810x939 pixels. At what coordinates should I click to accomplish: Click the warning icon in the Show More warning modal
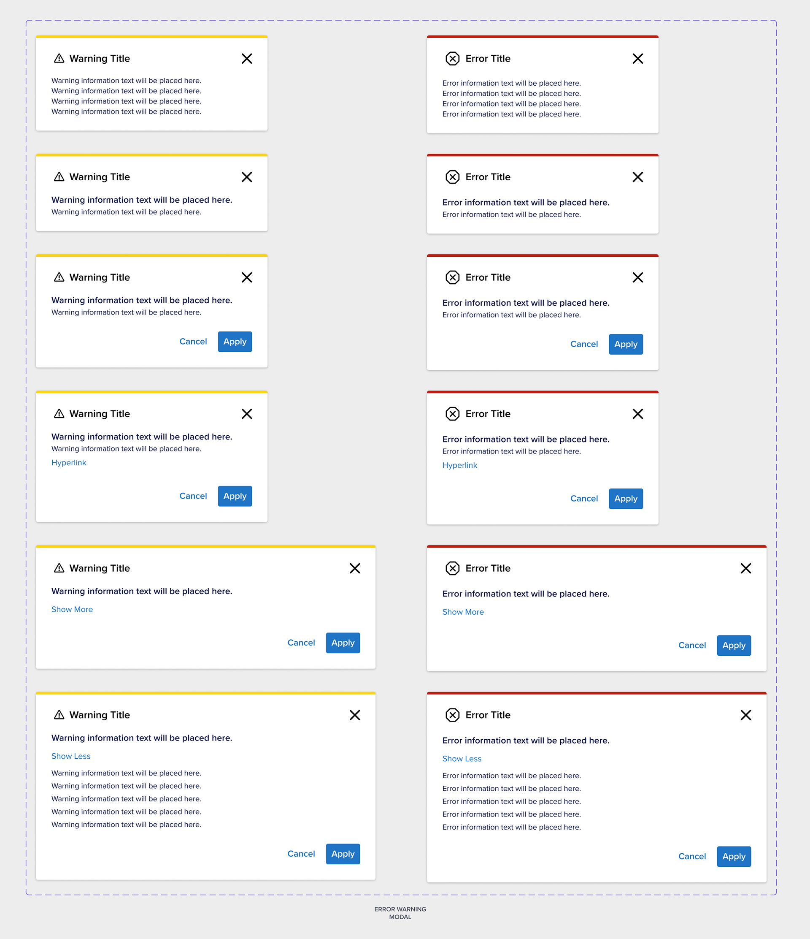[x=59, y=568]
